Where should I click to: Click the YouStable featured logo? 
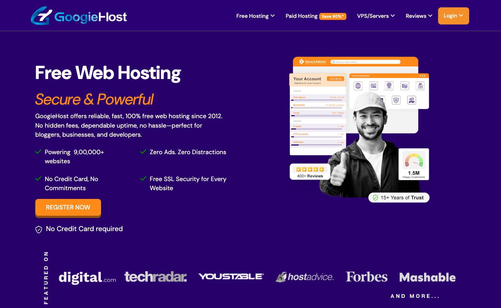[231, 277]
